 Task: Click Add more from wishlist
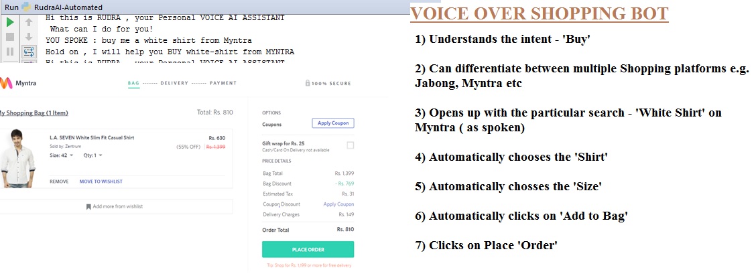(x=115, y=206)
